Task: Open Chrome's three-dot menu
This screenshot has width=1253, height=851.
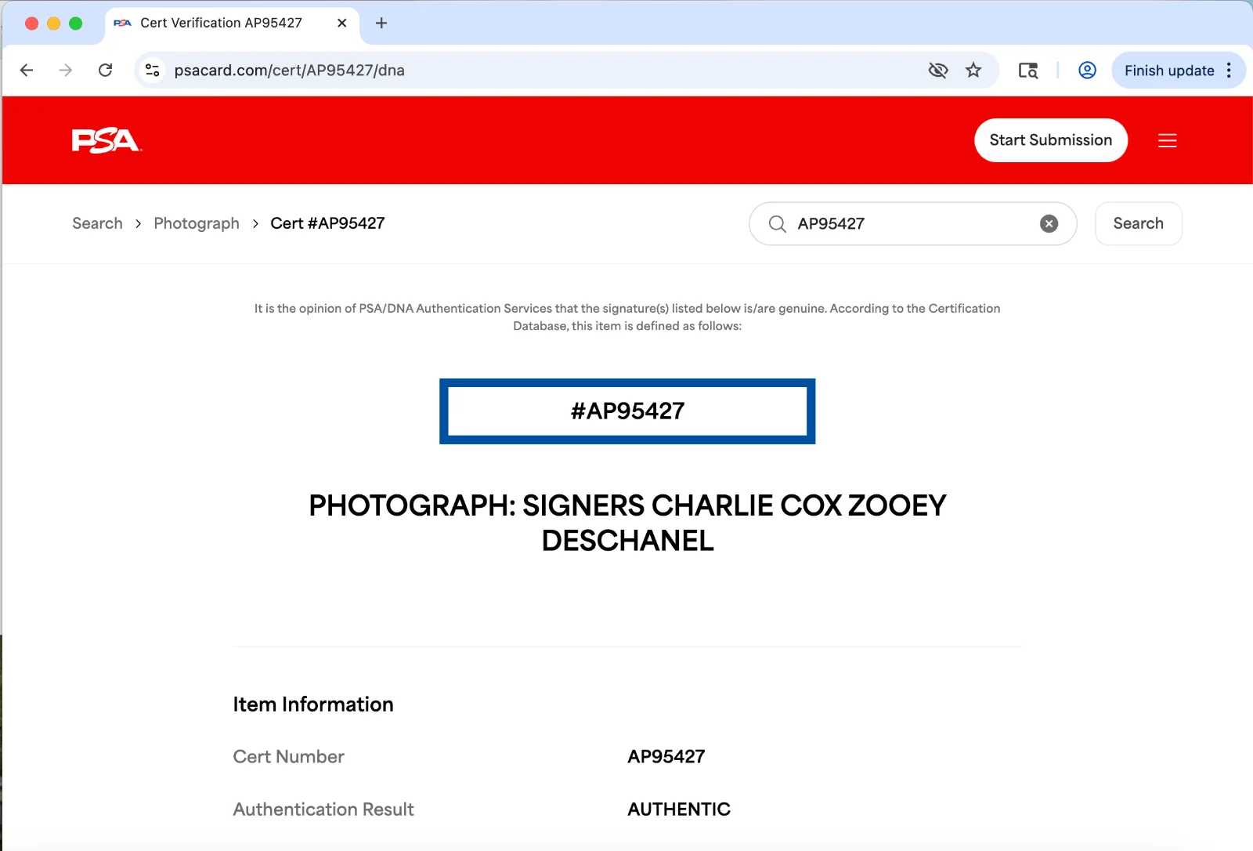Action: (x=1230, y=71)
